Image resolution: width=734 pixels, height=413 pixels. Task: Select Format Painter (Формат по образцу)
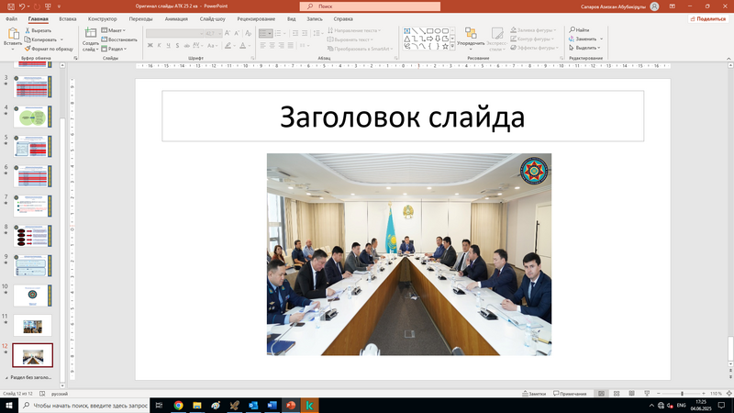pyautogui.click(x=28, y=49)
